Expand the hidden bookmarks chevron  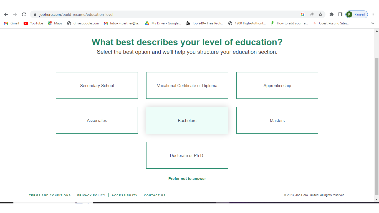(x=372, y=23)
